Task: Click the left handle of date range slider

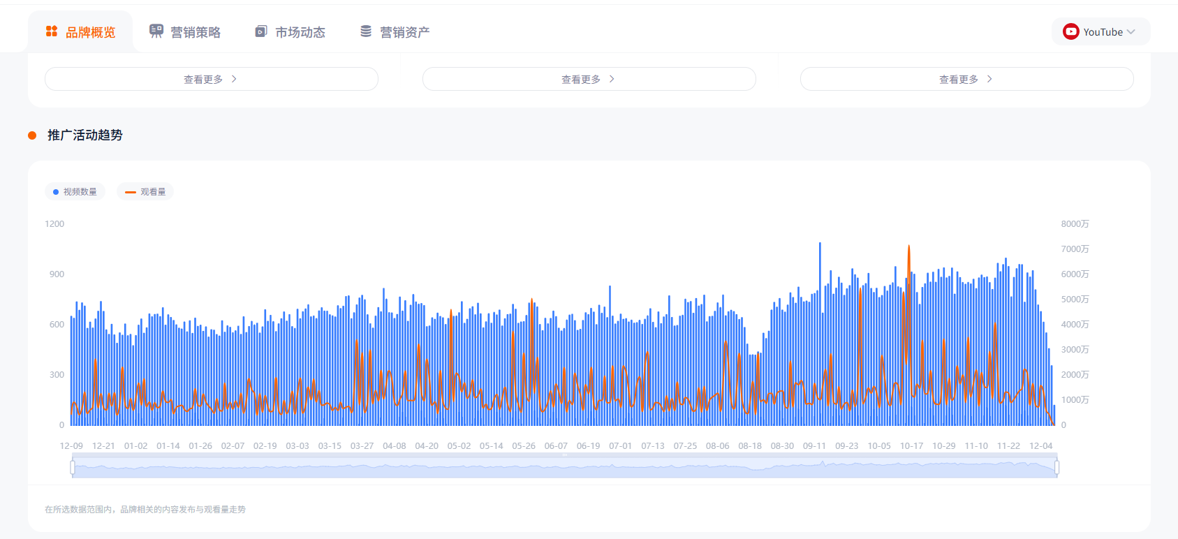Action: (73, 467)
